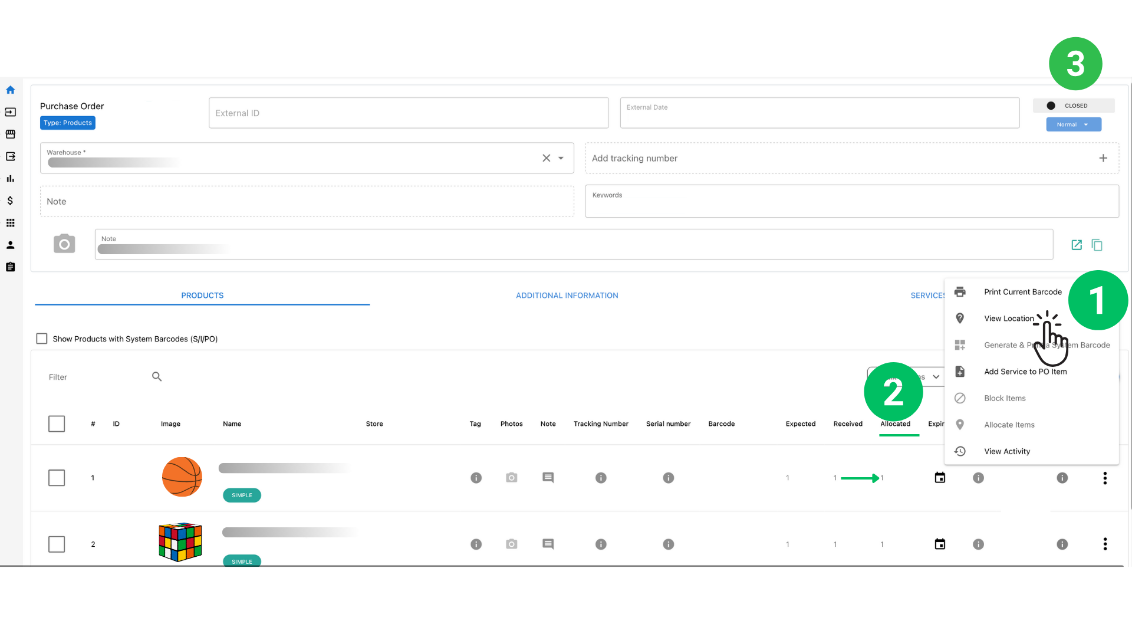Open note comment icon in row 1

pos(548,478)
